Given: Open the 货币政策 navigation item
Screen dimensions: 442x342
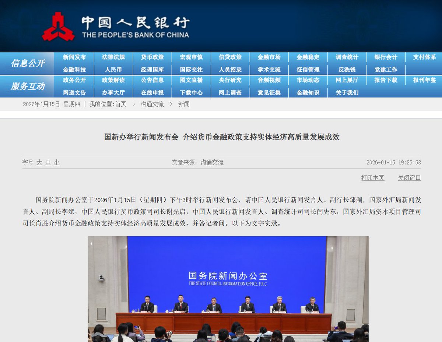Looking at the screenshot, I should (152, 57).
